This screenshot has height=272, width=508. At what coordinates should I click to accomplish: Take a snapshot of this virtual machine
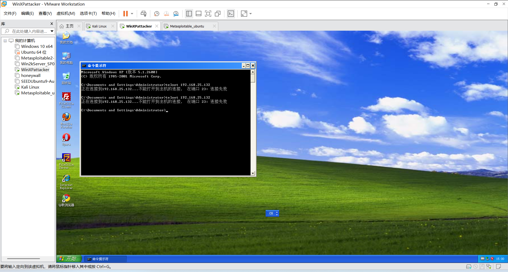point(157,13)
